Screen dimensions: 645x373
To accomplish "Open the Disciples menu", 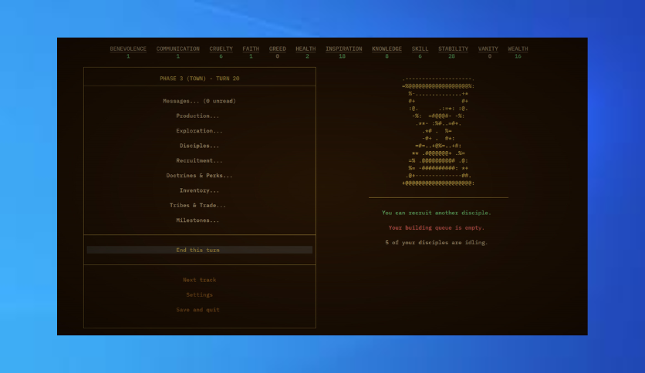I will point(199,146).
